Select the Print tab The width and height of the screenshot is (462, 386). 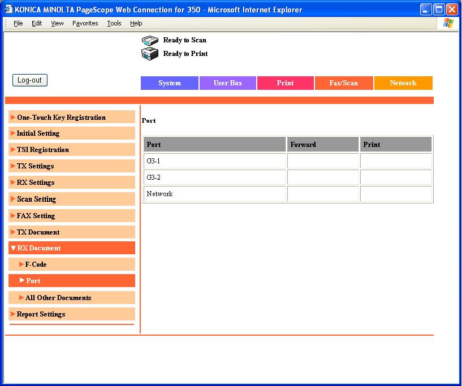coord(286,83)
